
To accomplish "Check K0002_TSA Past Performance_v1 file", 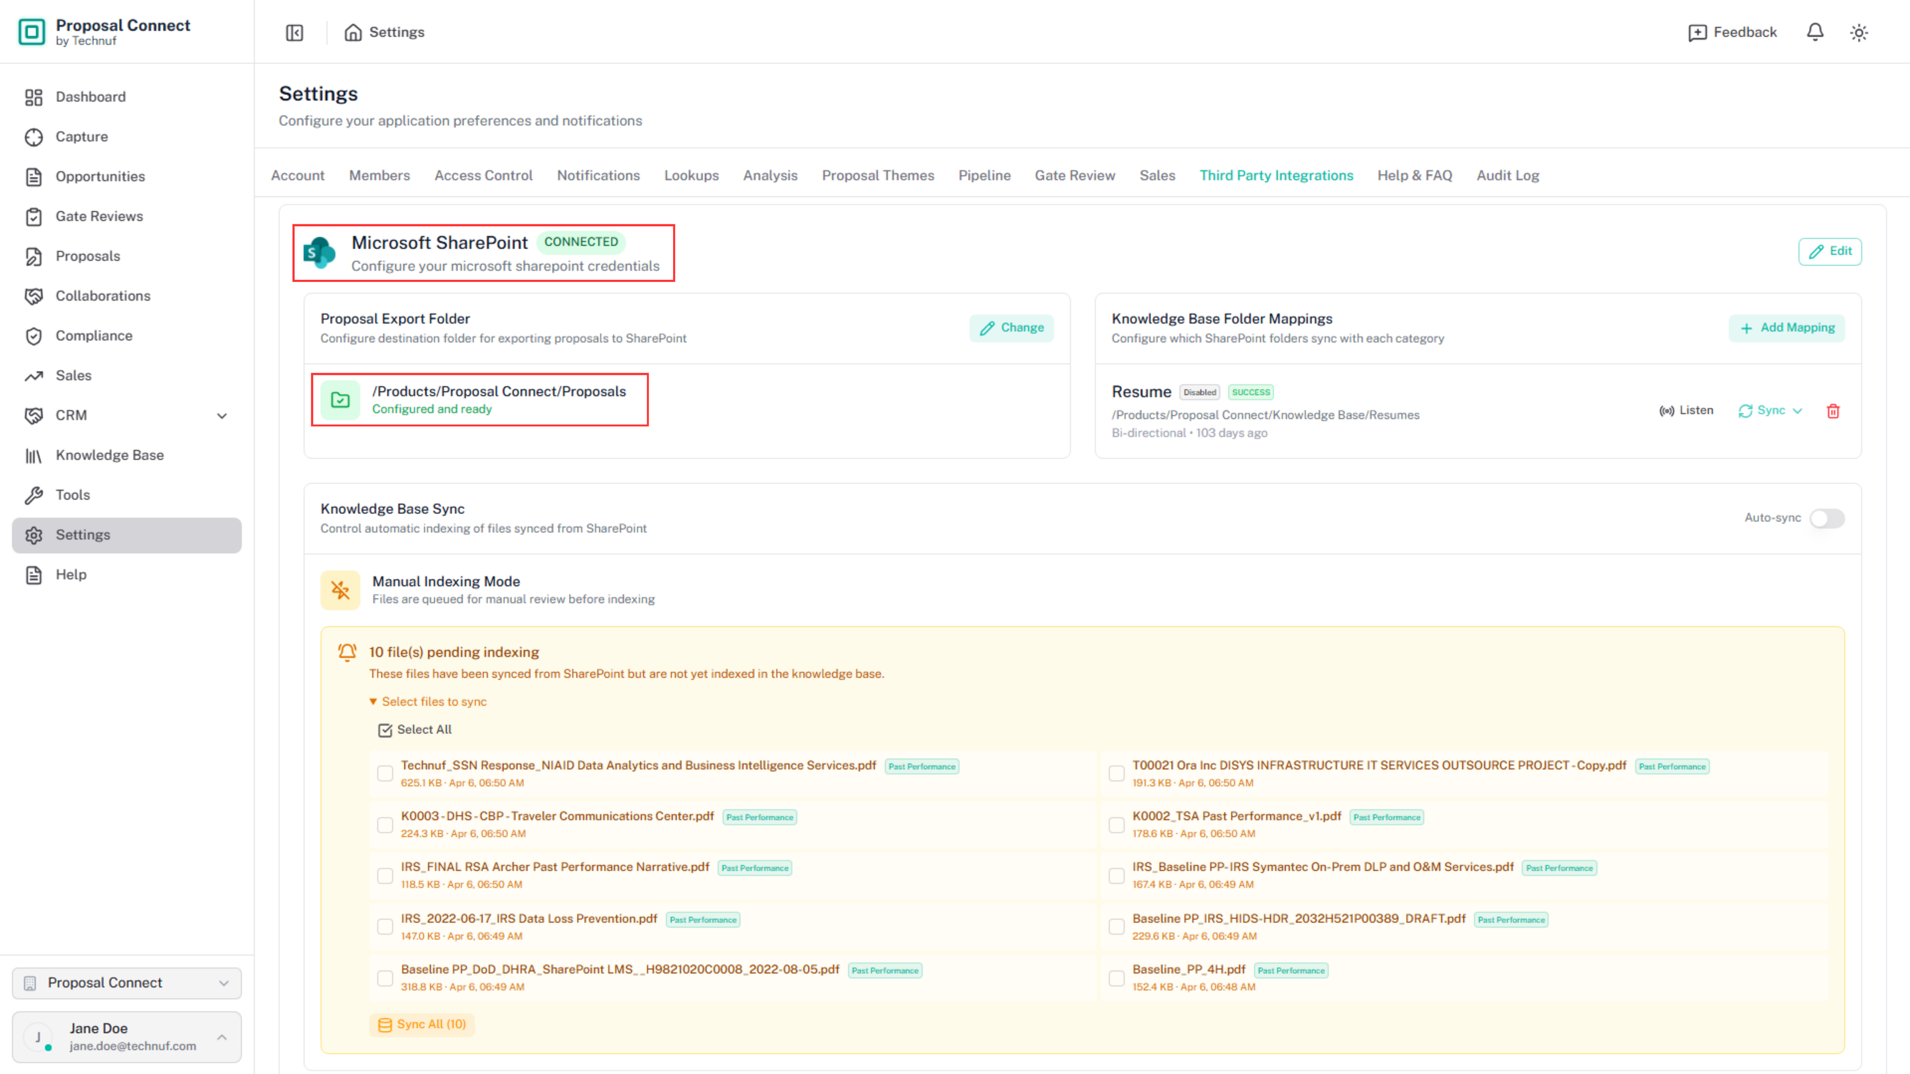I will pyautogui.click(x=1116, y=825).
